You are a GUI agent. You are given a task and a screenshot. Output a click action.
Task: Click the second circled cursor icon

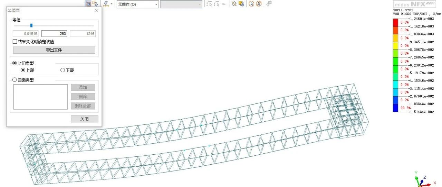(x=259, y=4)
